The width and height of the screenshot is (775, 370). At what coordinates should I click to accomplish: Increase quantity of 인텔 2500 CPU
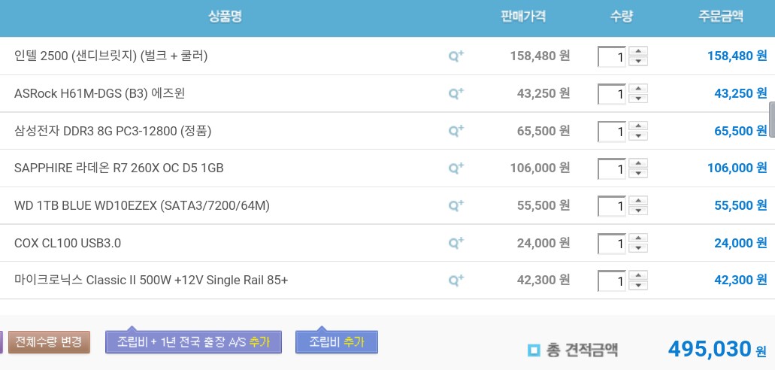tap(638, 51)
